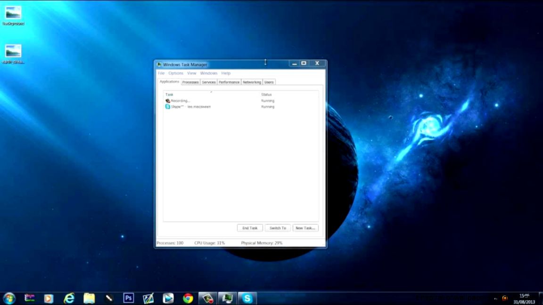This screenshot has height=305, width=543.
Task: Click the photo viewer icon on the taskbar
Action: tap(208, 298)
